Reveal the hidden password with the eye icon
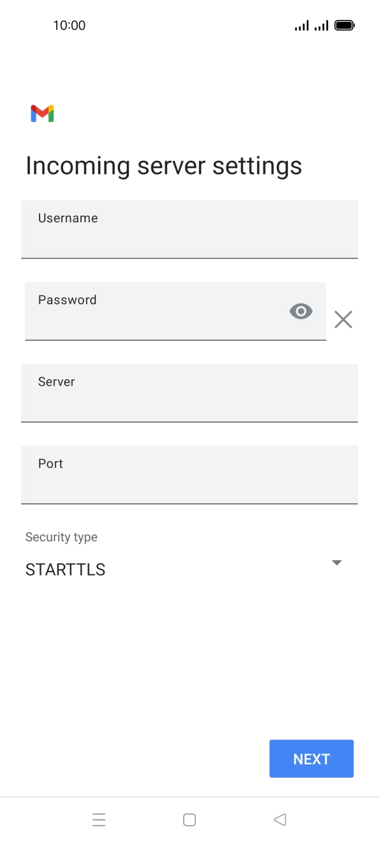This screenshot has width=379, height=843. tap(301, 311)
